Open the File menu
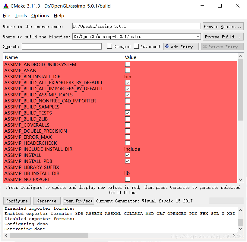 [x=6, y=16]
